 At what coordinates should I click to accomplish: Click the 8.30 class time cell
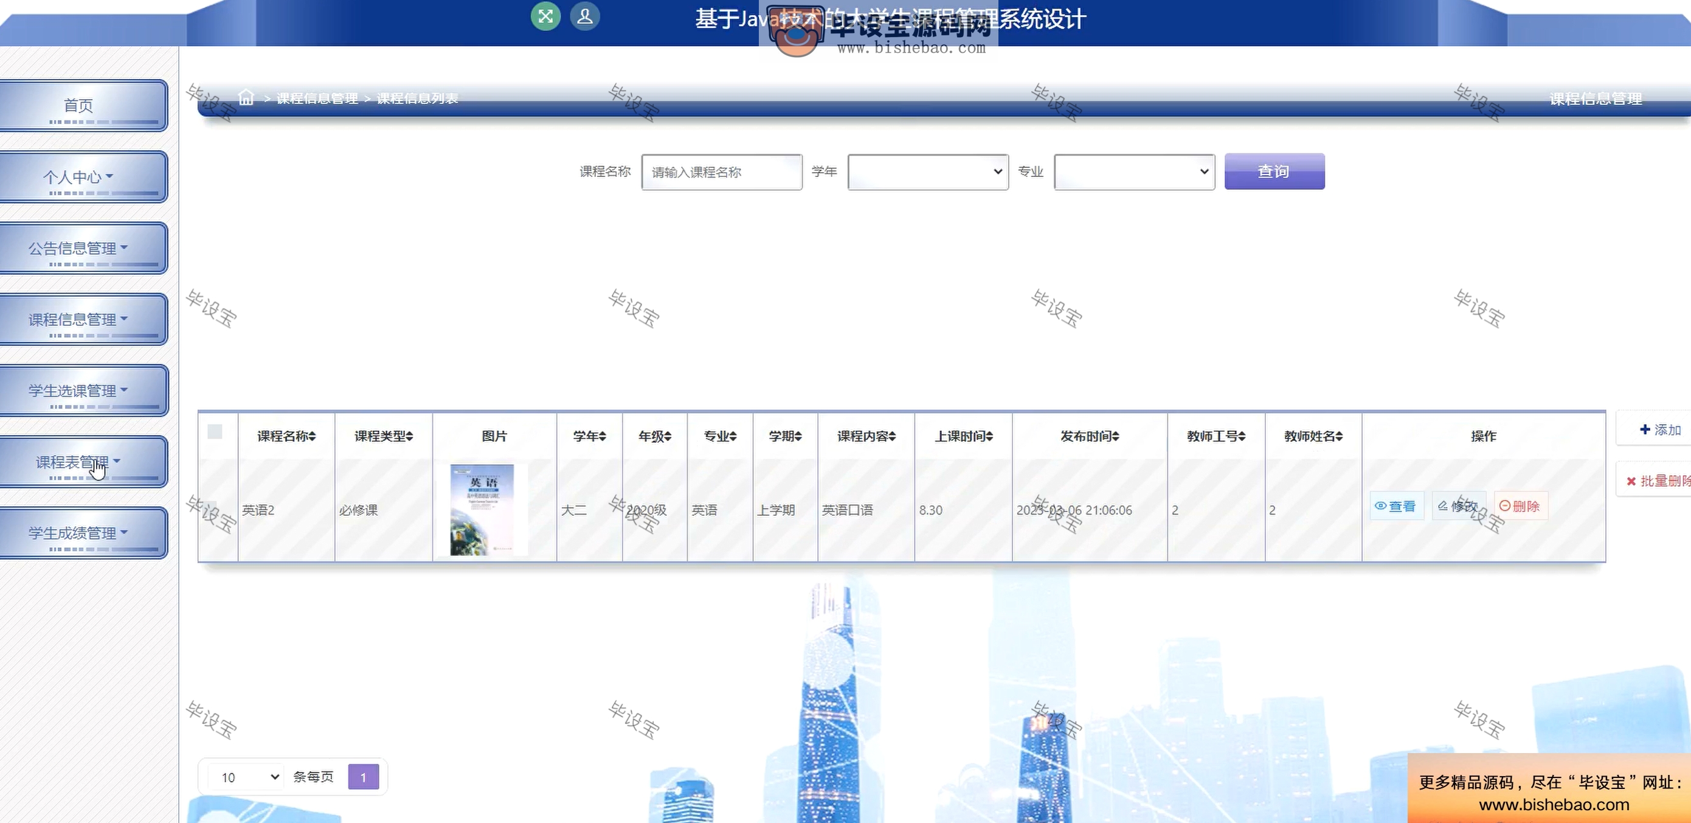click(x=931, y=510)
